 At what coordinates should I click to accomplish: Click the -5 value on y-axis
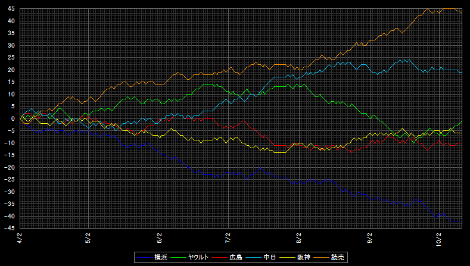tap(11, 131)
